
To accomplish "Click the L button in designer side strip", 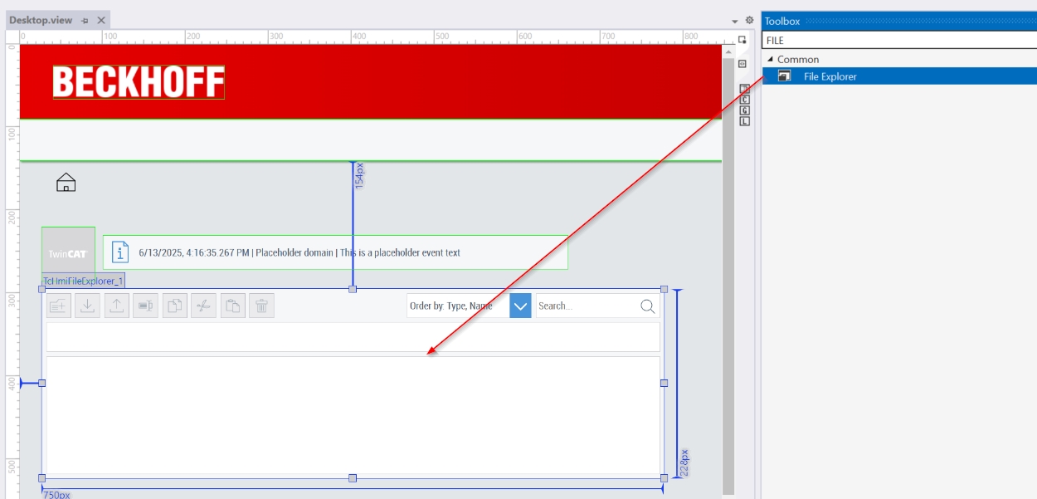I will click(744, 121).
